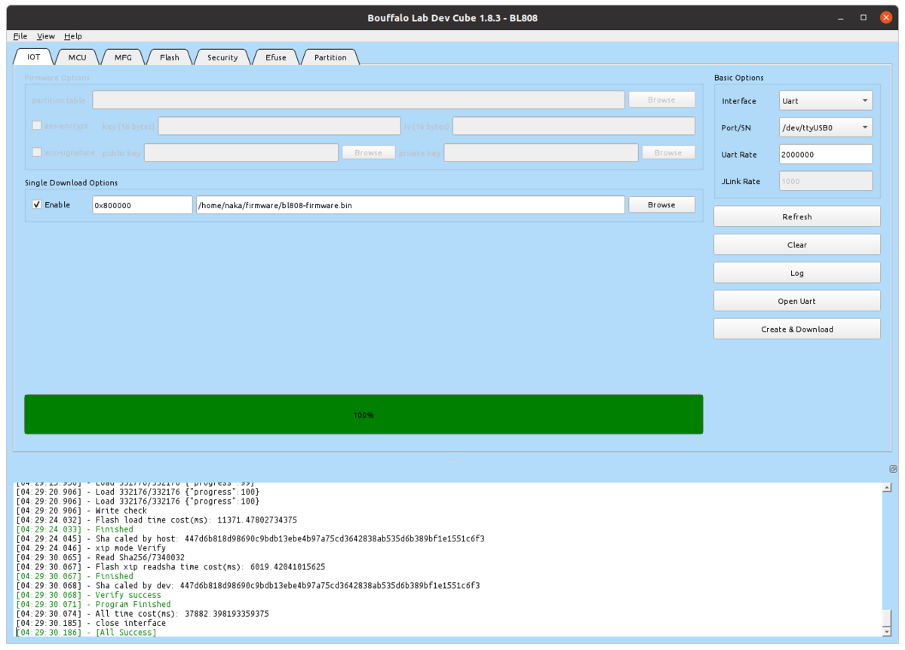The image size is (905, 650).
Task: Click the 'Write check' log line
Action: pyautogui.click(x=82, y=510)
